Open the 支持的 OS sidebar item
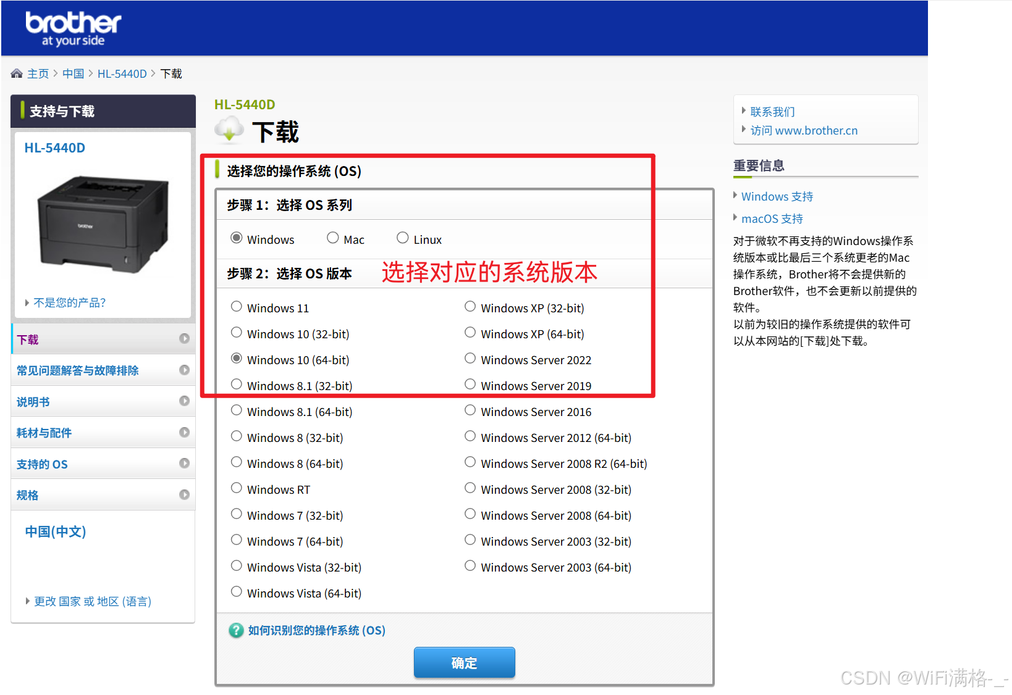1012x695 pixels. [103, 464]
